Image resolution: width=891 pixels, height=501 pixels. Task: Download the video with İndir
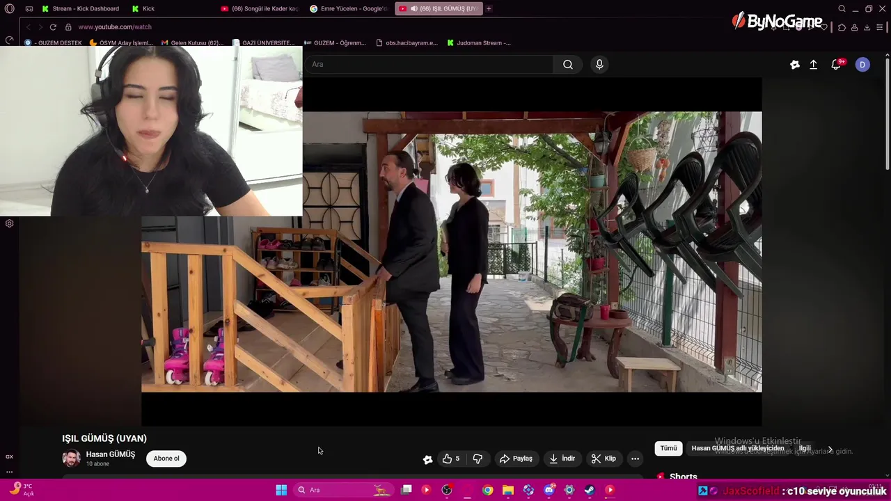pyautogui.click(x=562, y=459)
